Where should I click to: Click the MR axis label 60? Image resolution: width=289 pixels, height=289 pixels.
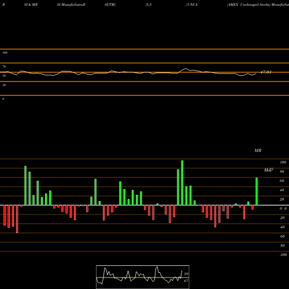coord(282,181)
